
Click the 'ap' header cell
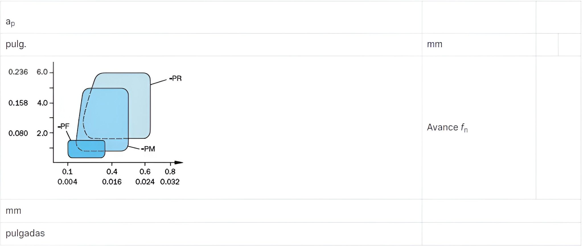click(10, 22)
